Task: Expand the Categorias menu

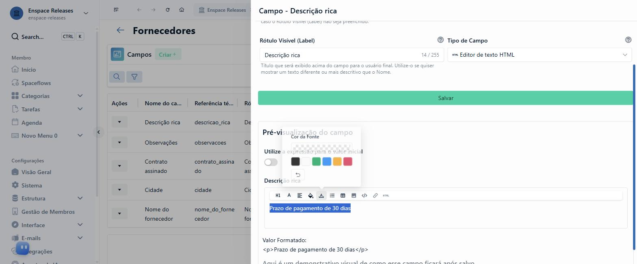Action: (x=80, y=96)
